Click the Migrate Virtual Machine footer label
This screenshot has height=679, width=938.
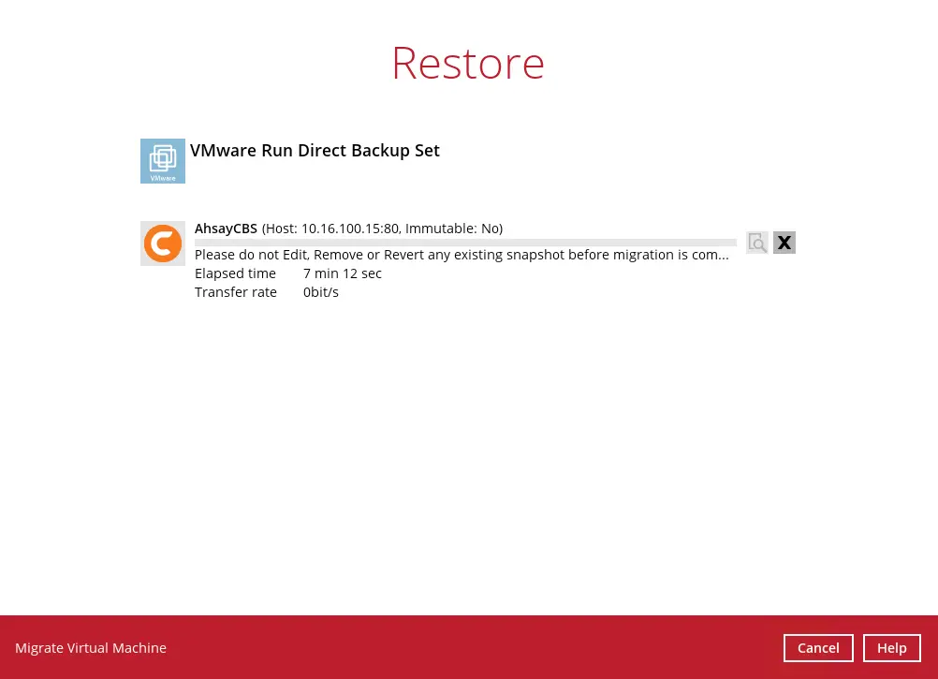(91, 648)
